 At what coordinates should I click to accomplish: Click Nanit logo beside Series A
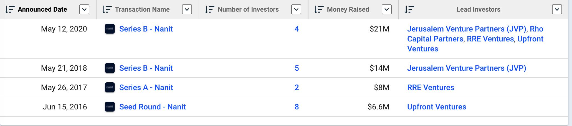[110, 88]
